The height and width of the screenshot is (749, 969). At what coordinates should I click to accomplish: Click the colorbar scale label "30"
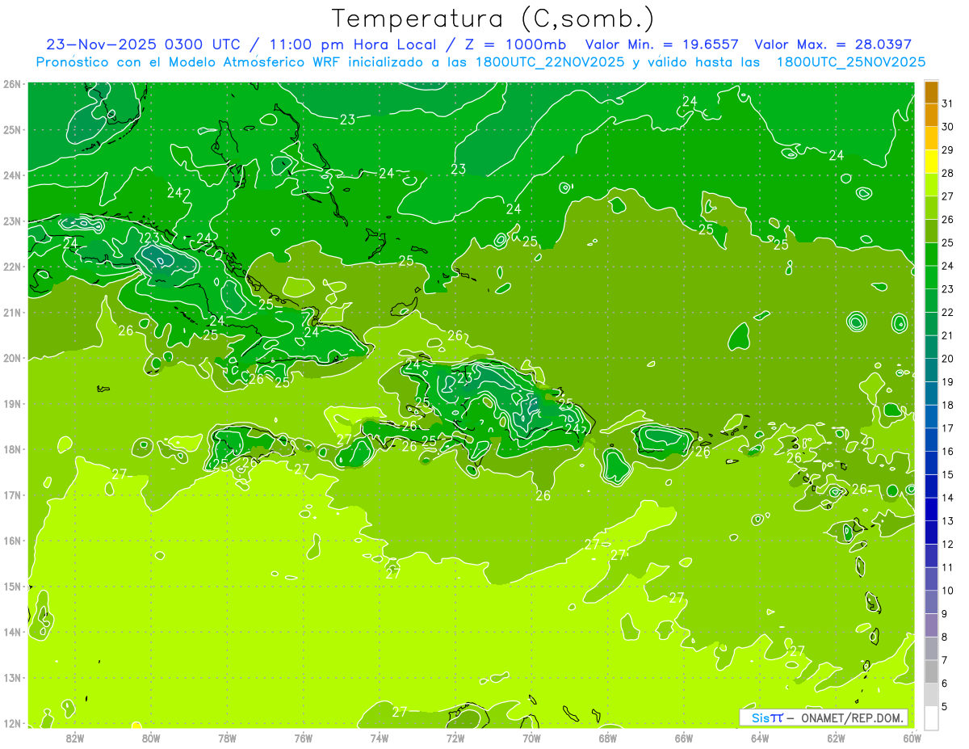948,126
